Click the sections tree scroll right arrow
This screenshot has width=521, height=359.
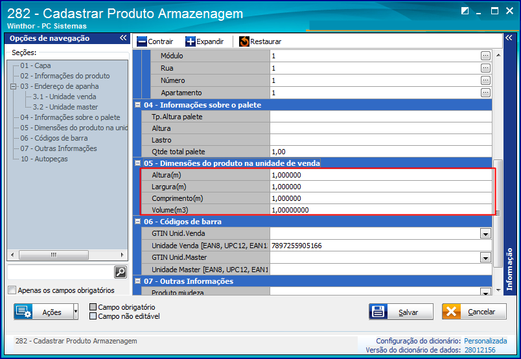pos(122,255)
